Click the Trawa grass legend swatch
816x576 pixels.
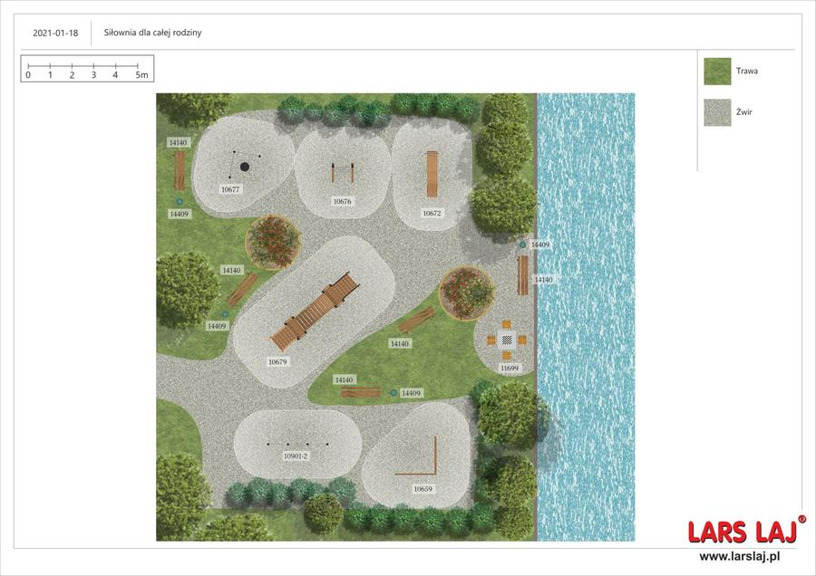coord(717,71)
